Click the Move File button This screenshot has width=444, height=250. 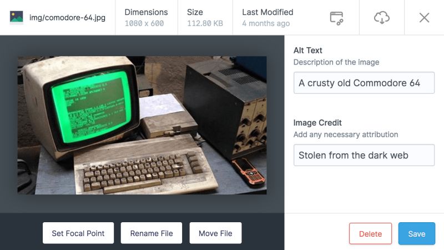click(215, 233)
